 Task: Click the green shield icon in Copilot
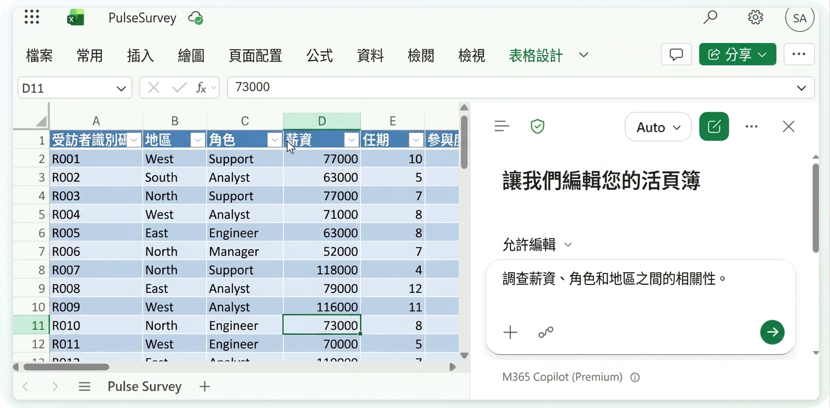point(537,126)
